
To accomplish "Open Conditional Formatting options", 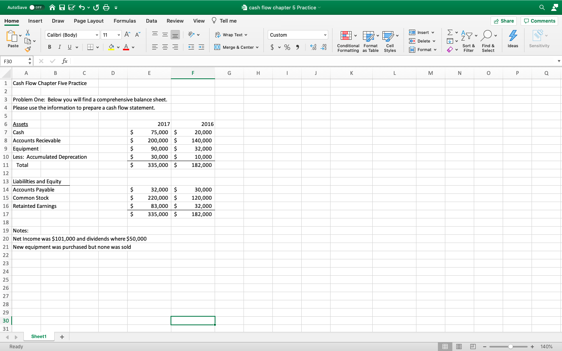I will pos(348,41).
